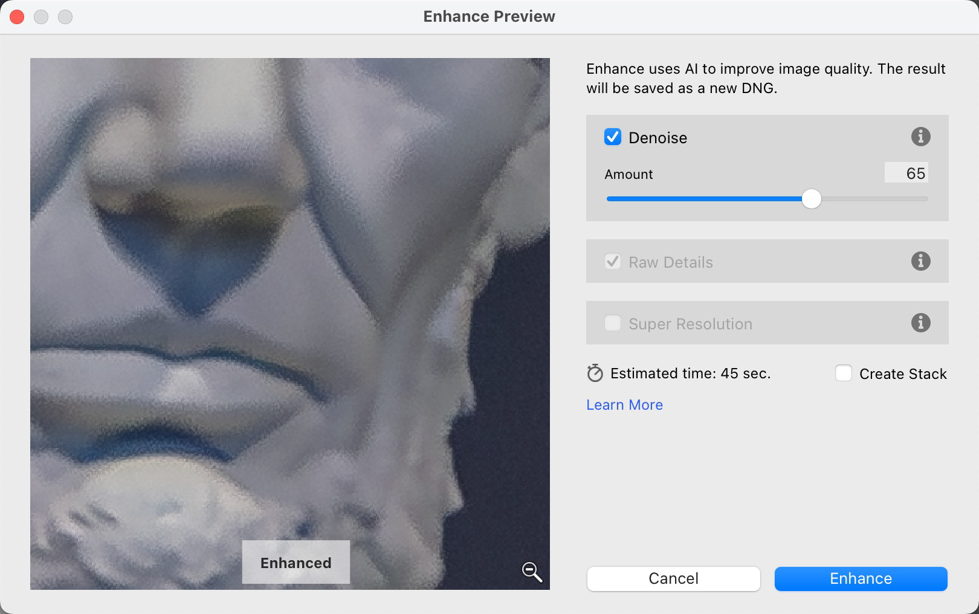
Task: Click the sculpture preview image
Action: pyautogui.click(x=290, y=323)
